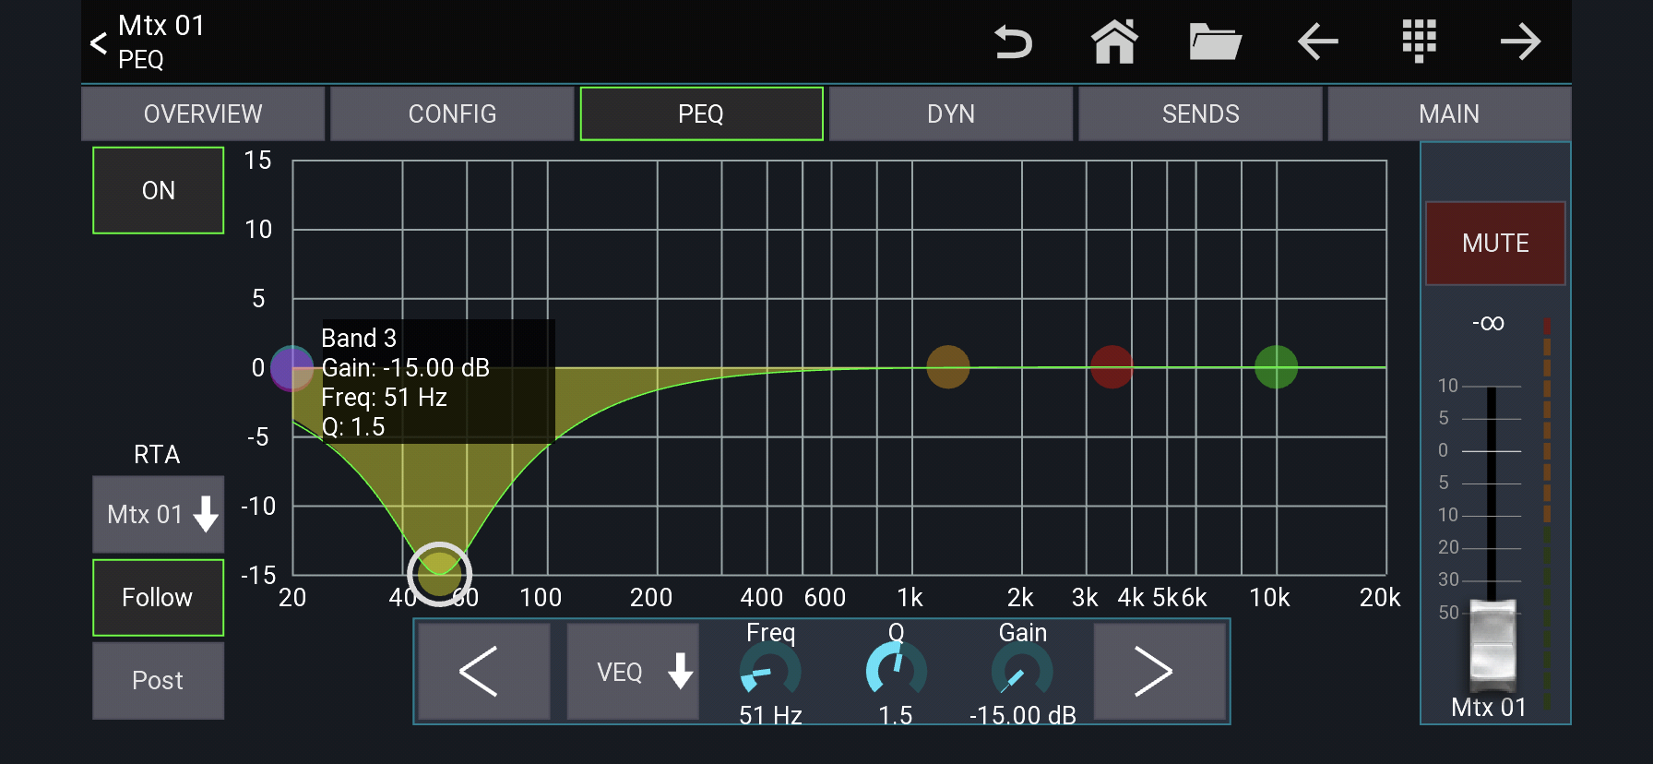Click the right arrow navigation icon
The image size is (1653, 764).
[1520, 42]
